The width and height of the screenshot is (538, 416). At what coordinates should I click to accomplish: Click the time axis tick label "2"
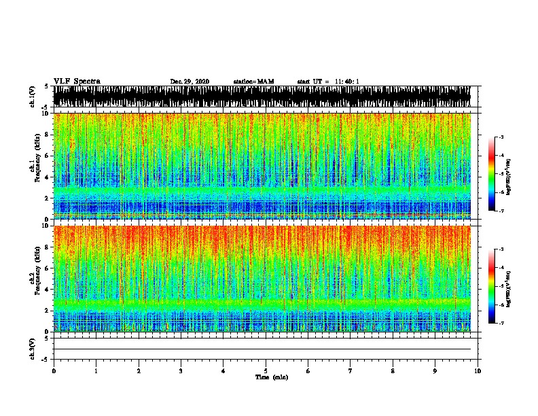tap(139, 371)
